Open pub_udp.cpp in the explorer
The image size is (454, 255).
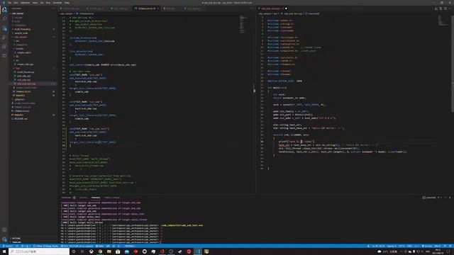(x=23, y=76)
